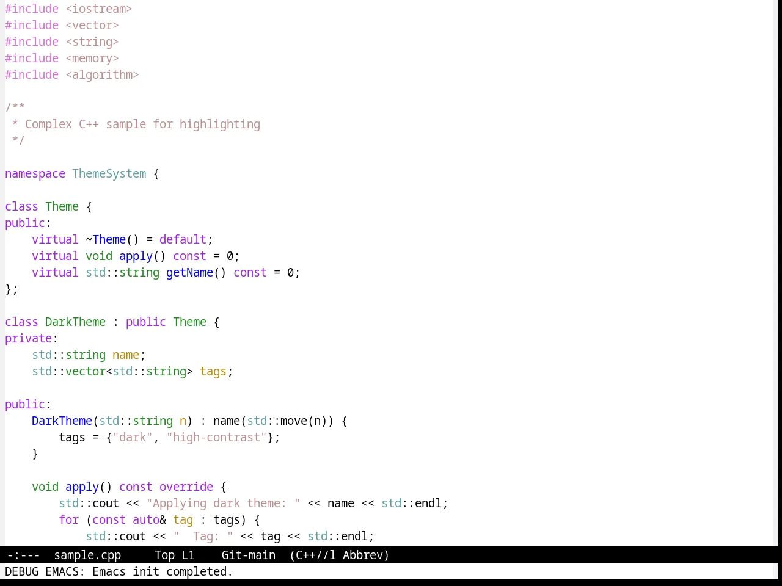The width and height of the screenshot is (782, 586).
Task: Click the " Tag: " string literal
Action: point(203,536)
